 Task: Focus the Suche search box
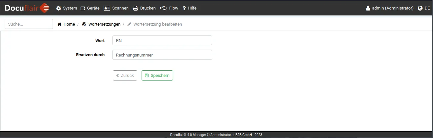pos(29,24)
